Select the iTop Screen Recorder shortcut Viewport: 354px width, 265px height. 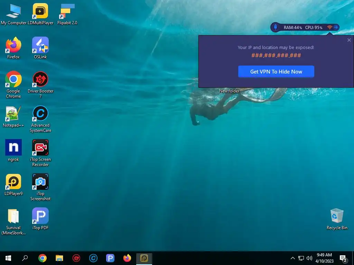40,153
